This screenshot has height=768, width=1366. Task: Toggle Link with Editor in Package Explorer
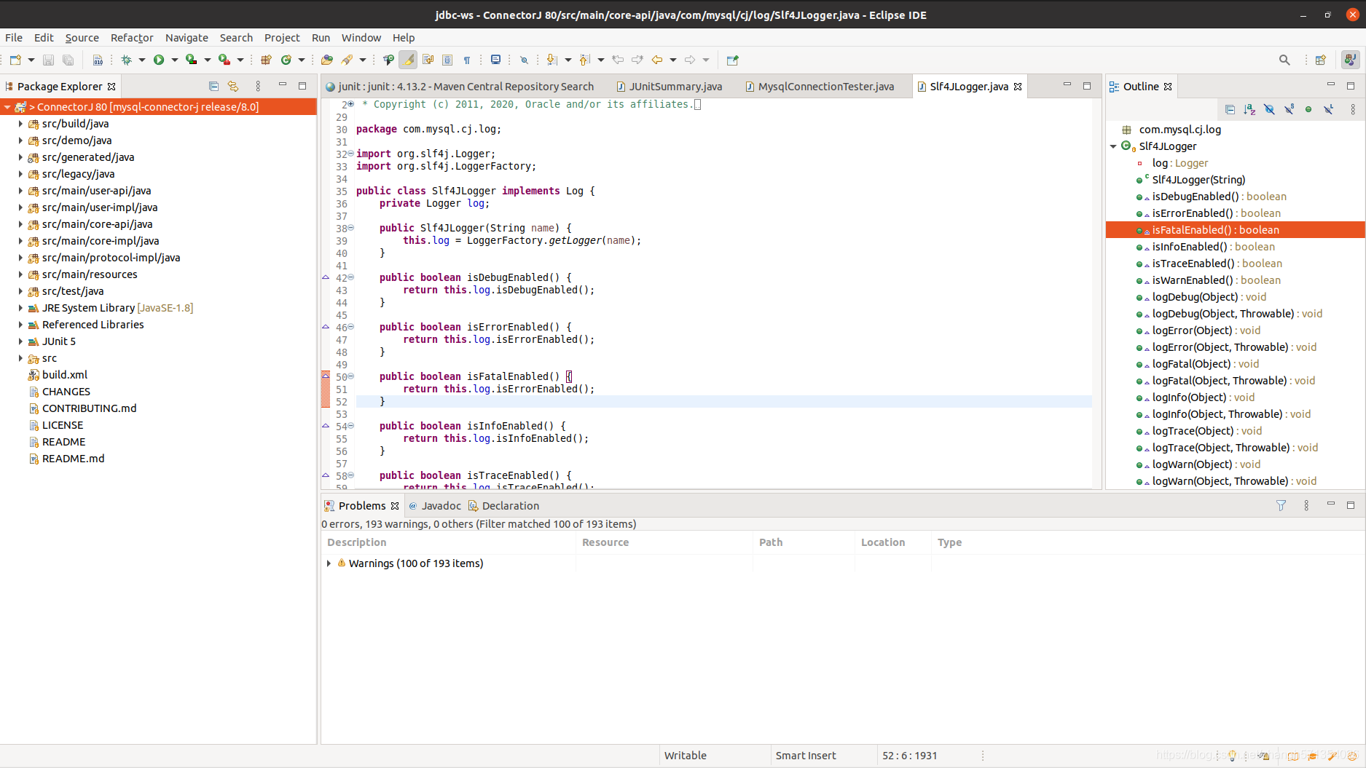click(x=233, y=86)
